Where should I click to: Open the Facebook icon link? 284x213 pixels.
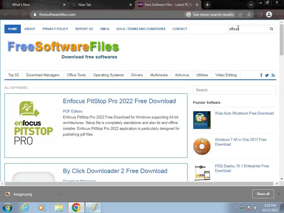(261, 75)
